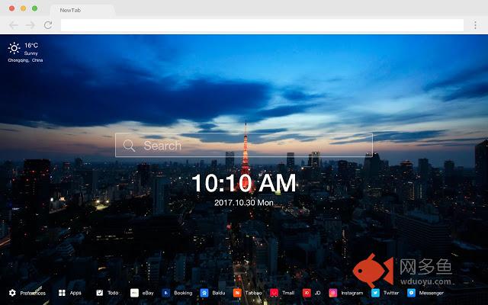Click the 10:10 AM clock
The height and width of the screenshot is (305, 488).
(x=244, y=183)
